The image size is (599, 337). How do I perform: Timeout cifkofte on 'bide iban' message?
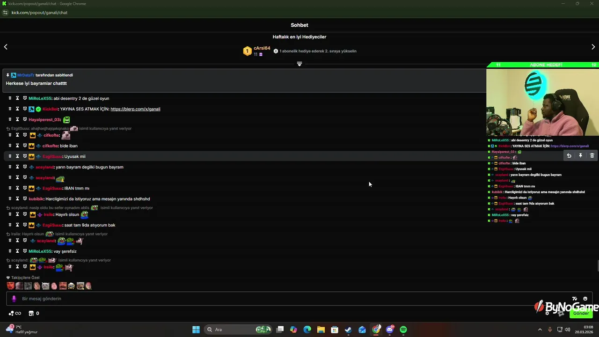17,146
